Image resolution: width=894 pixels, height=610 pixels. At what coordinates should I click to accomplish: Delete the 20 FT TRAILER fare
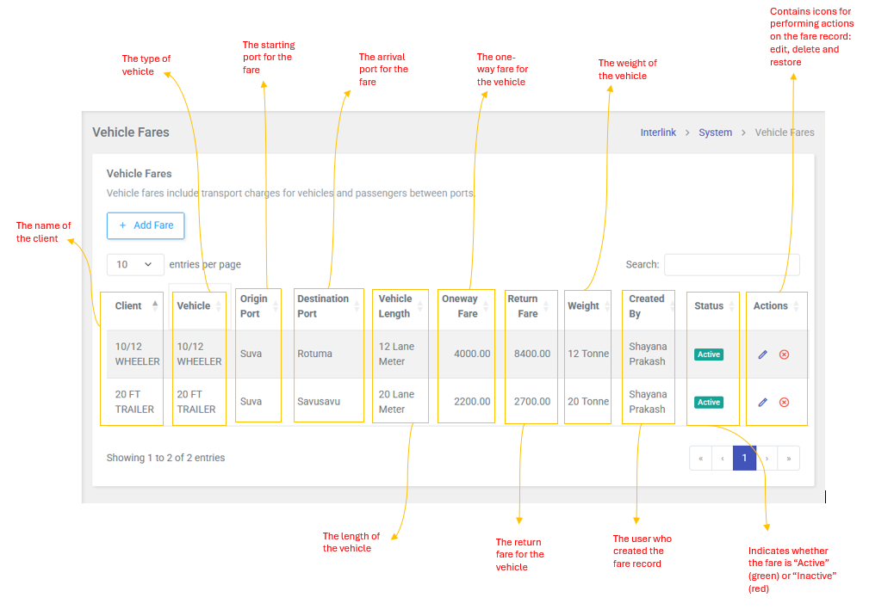[784, 402]
